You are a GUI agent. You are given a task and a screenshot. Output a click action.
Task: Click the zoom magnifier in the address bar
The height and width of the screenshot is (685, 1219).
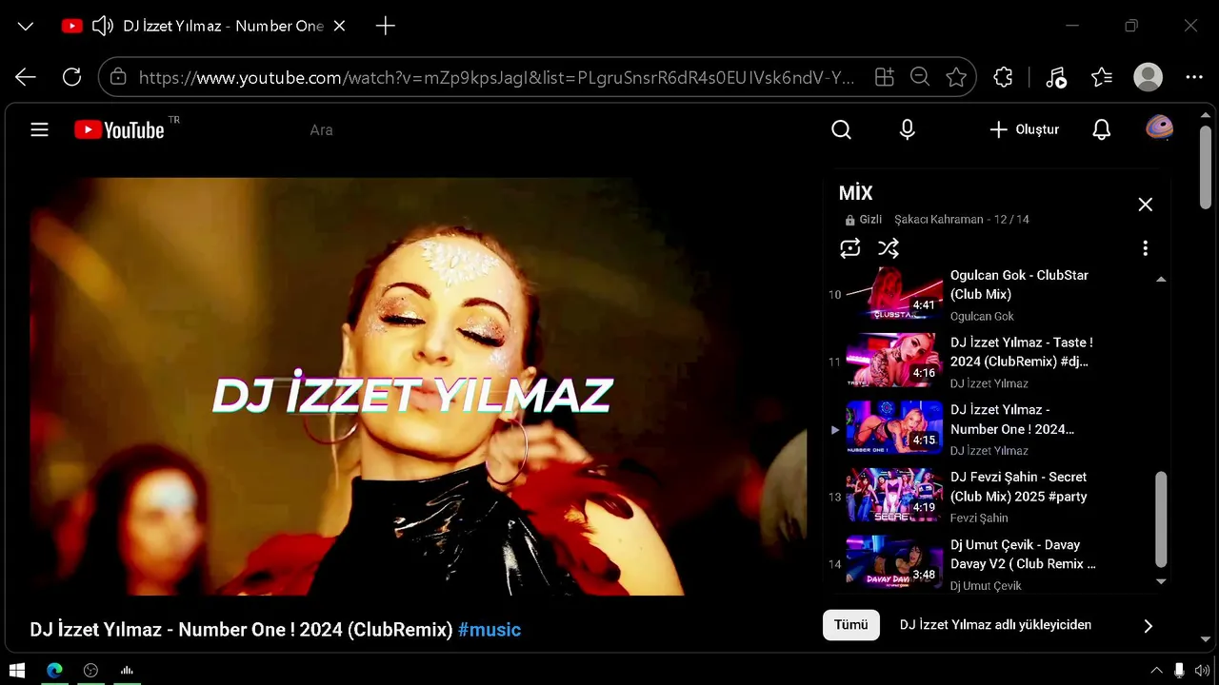pyautogui.click(x=920, y=77)
